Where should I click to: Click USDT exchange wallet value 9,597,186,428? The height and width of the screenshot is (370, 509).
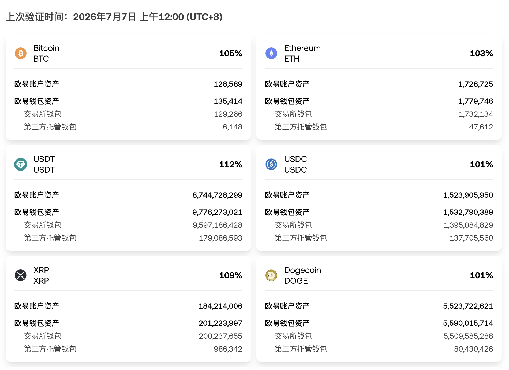tap(218, 225)
